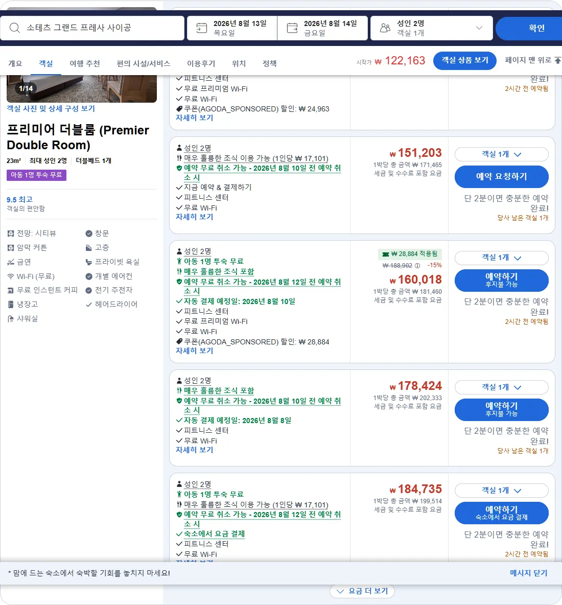The width and height of the screenshot is (562, 605).
Task: Click the child icon in ₩184,735 offer
Action: tap(179, 494)
